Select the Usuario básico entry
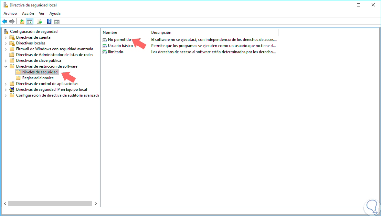 click(120, 45)
